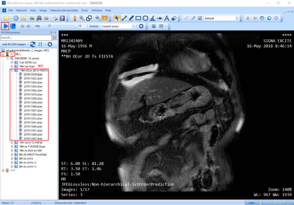
Task: Open the Source series dropdown
Action: coord(133,26)
